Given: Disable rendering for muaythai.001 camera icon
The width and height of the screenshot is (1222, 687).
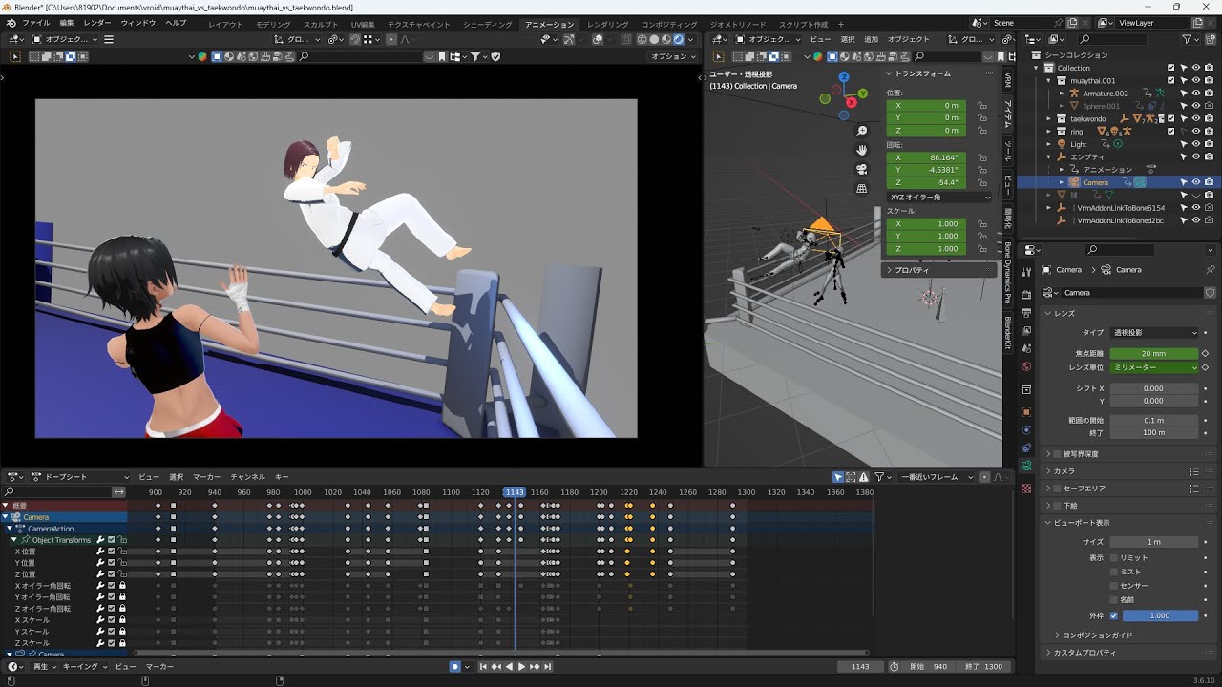Looking at the screenshot, I should point(1209,81).
